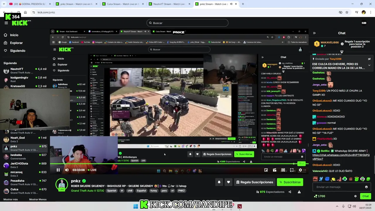The width and height of the screenshot is (375, 211).
Task: Collapse the chat panel arrow icon
Action: pyautogui.click(x=314, y=33)
